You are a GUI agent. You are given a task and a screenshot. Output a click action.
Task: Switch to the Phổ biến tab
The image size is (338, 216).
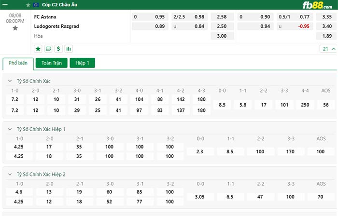tap(18, 63)
